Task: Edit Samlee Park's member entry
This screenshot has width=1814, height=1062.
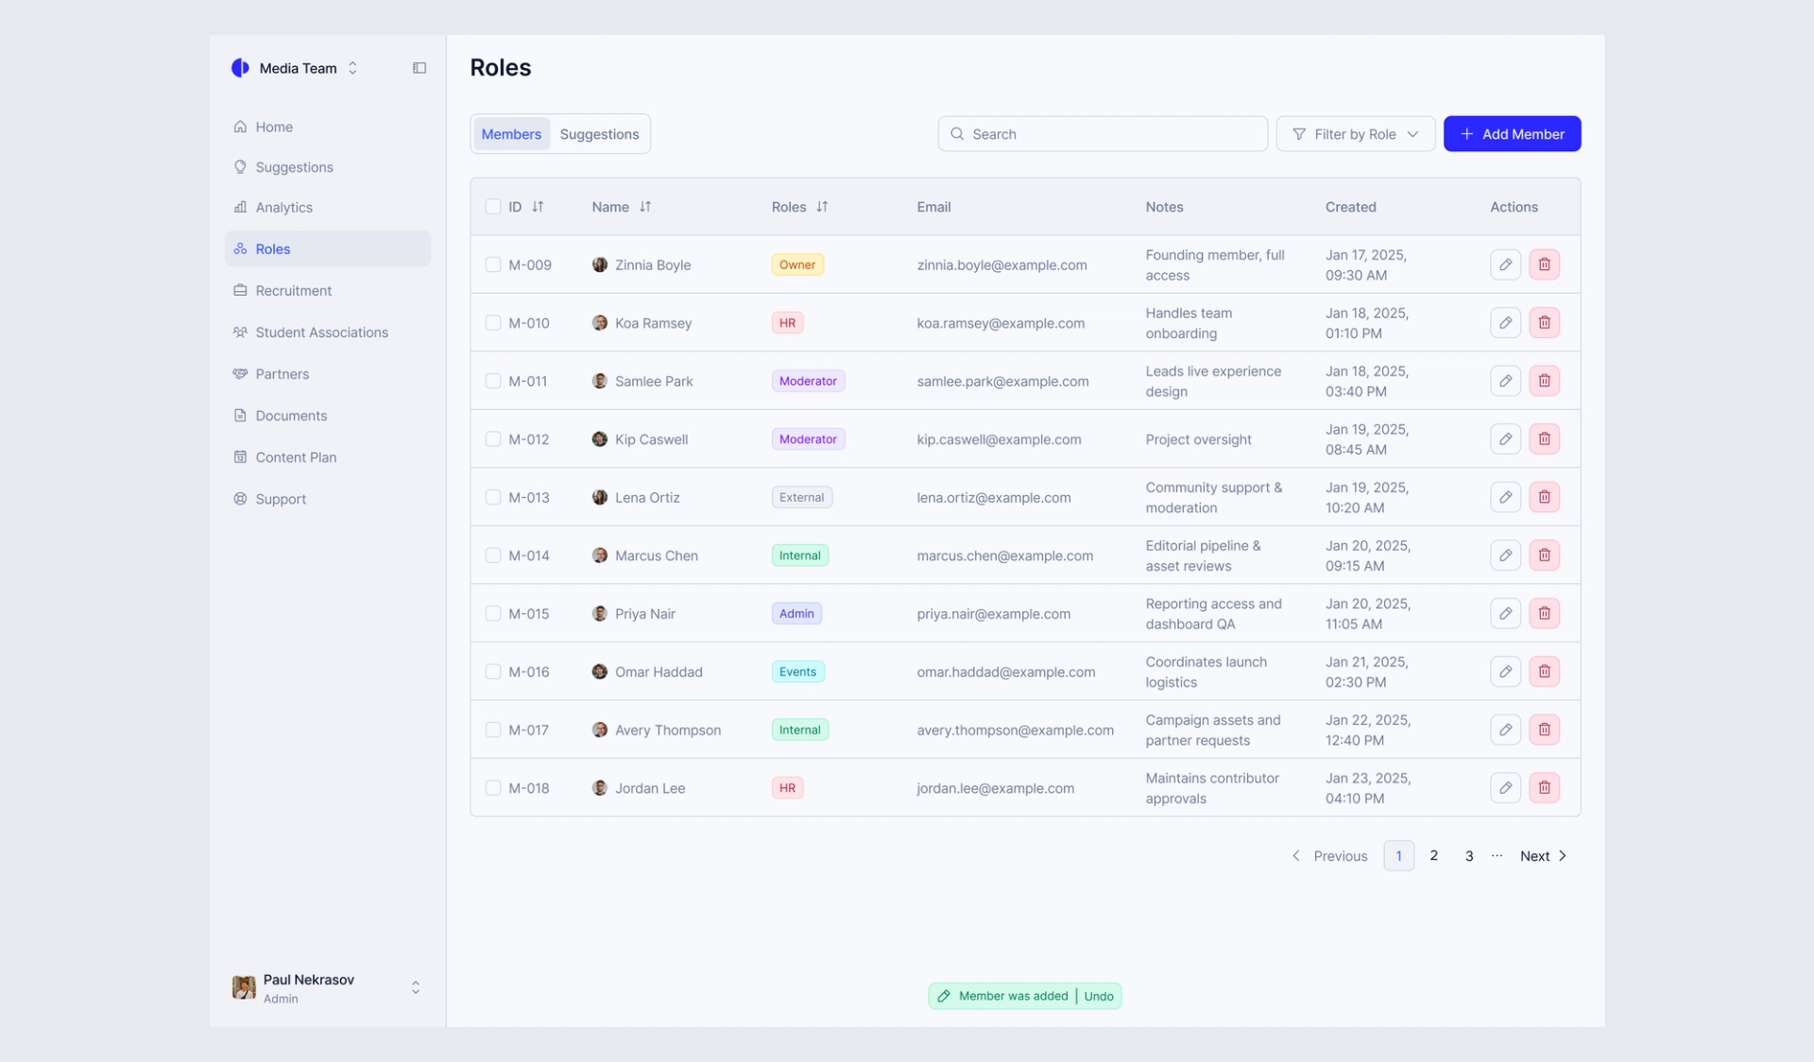Action: tap(1505, 381)
